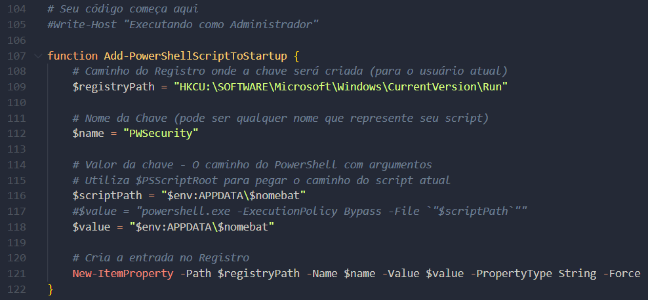This screenshot has height=300, width=648.
Task: Click line number 112 in the gutter
Action: pos(16,134)
